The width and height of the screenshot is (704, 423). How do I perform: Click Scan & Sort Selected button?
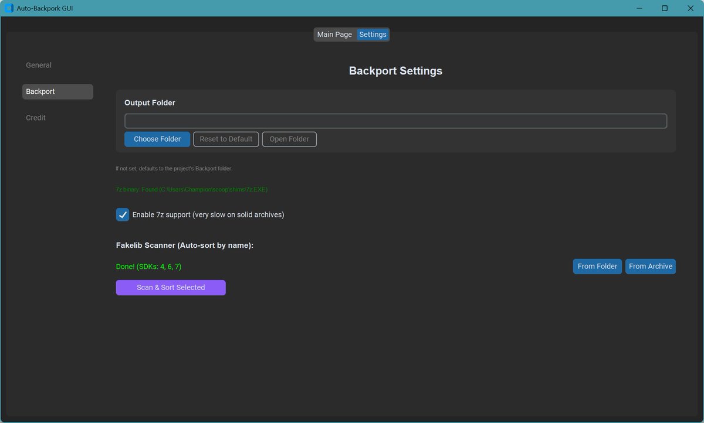[171, 288]
